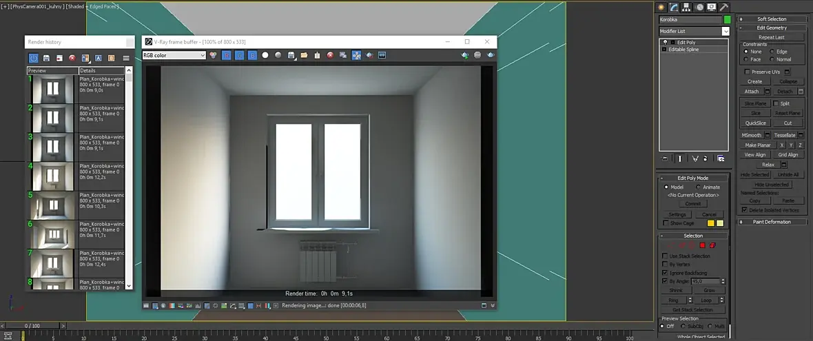Switch to alpha channel white circle icon

pos(265,55)
